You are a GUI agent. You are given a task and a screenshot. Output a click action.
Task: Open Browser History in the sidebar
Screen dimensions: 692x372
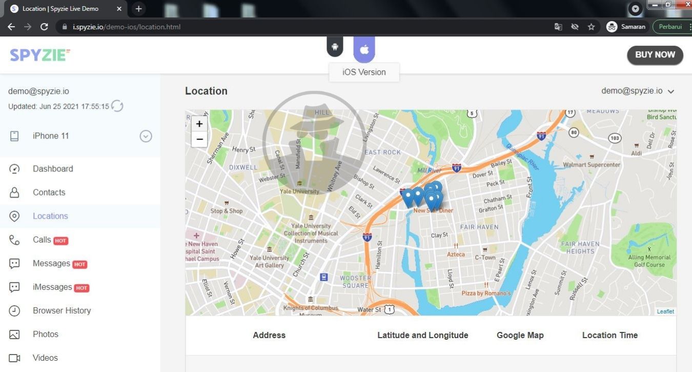tap(62, 310)
